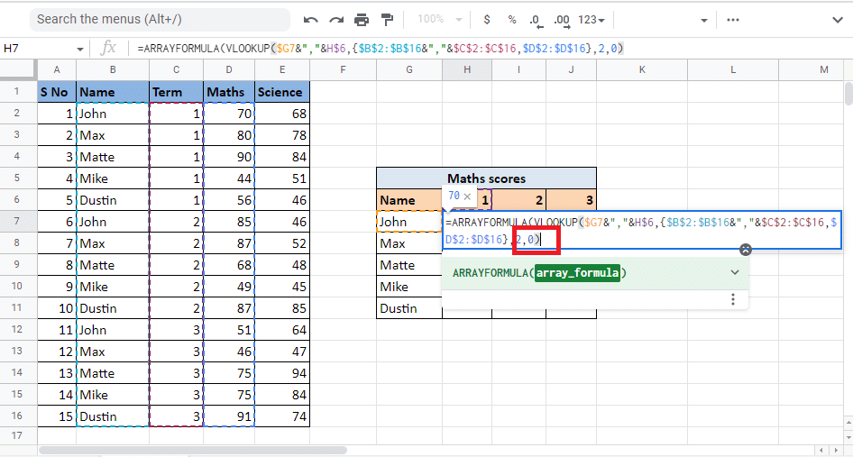Click the Print icon

(362, 20)
